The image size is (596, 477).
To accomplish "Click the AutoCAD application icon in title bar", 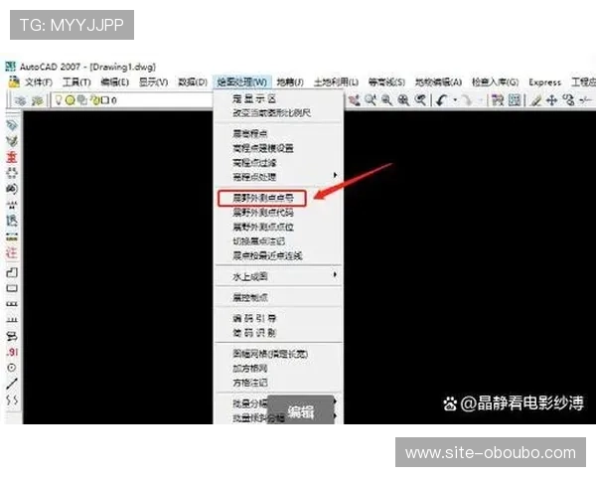I will click(10, 67).
